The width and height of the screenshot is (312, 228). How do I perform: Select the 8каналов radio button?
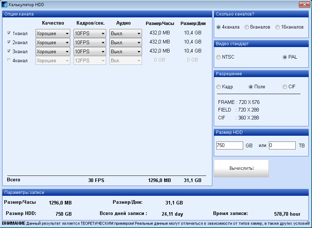[x=247, y=27]
